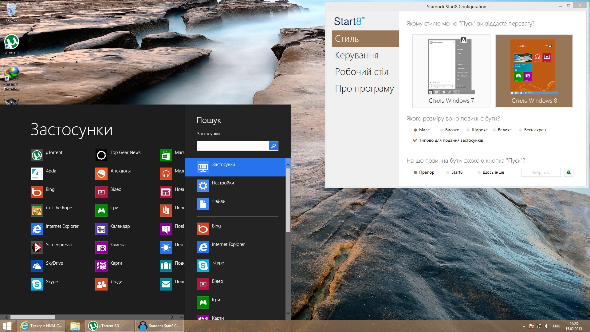The image size is (590, 332).
Task: Open the 4pda app icon
Action: (x=37, y=174)
